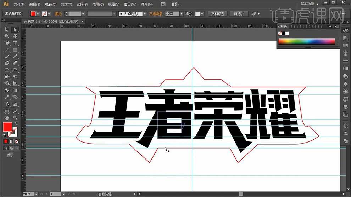Pick color from spectrum bar
The height and width of the screenshot is (197, 351).
[306, 41]
